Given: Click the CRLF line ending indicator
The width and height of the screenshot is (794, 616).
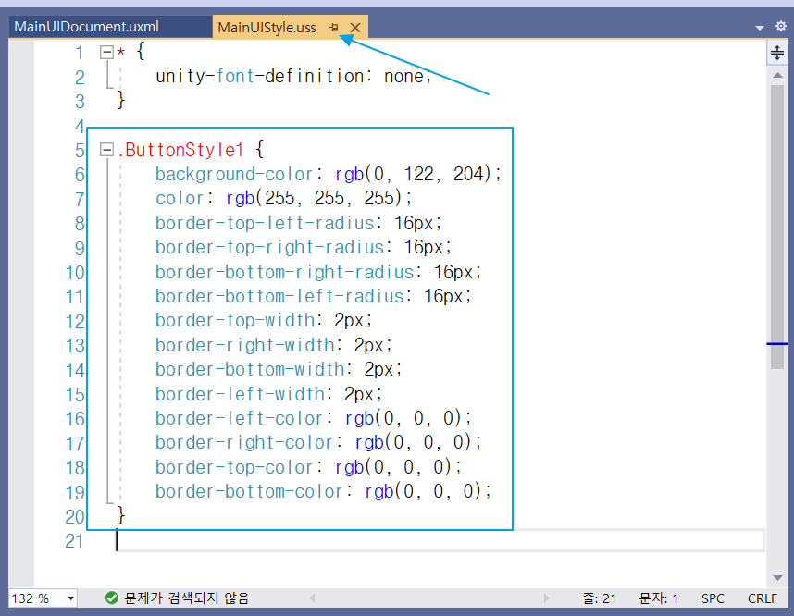Looking at the screenshot, I should coord(763,598).
